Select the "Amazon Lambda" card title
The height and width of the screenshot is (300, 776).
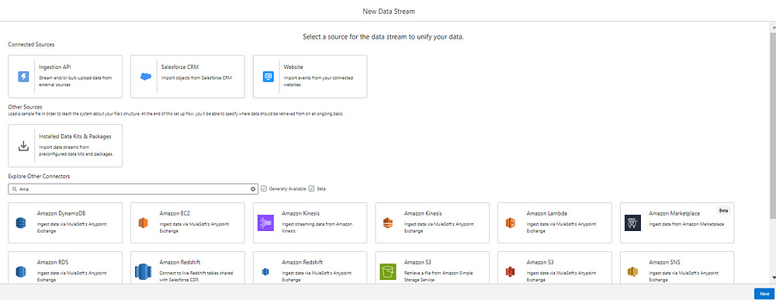[x=547, y=213]
